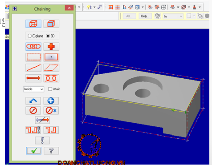212x165 pixels.
Task: Unselect the last chain (red circle slash)
Action: [33, 110]
